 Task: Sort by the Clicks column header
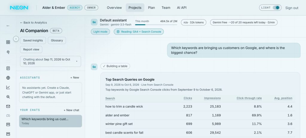[188, 98]
